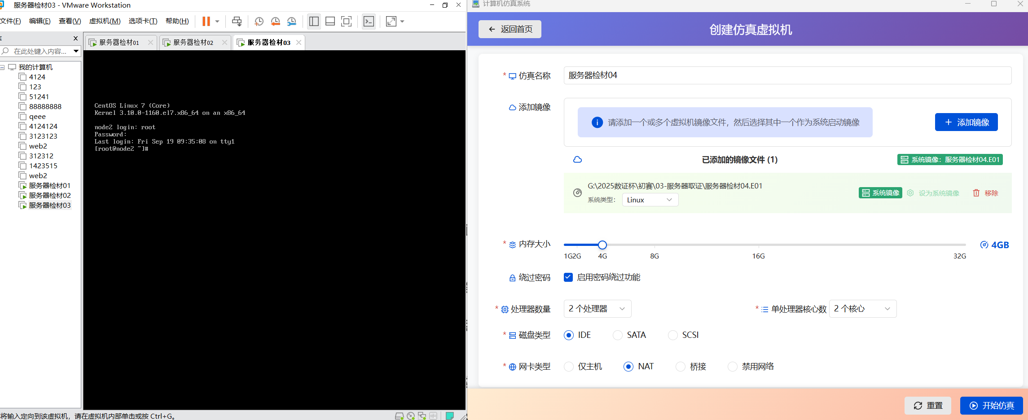Open the 帮助(H) menu
Screen dimensions: 1028x420
(x=177, y=21)
